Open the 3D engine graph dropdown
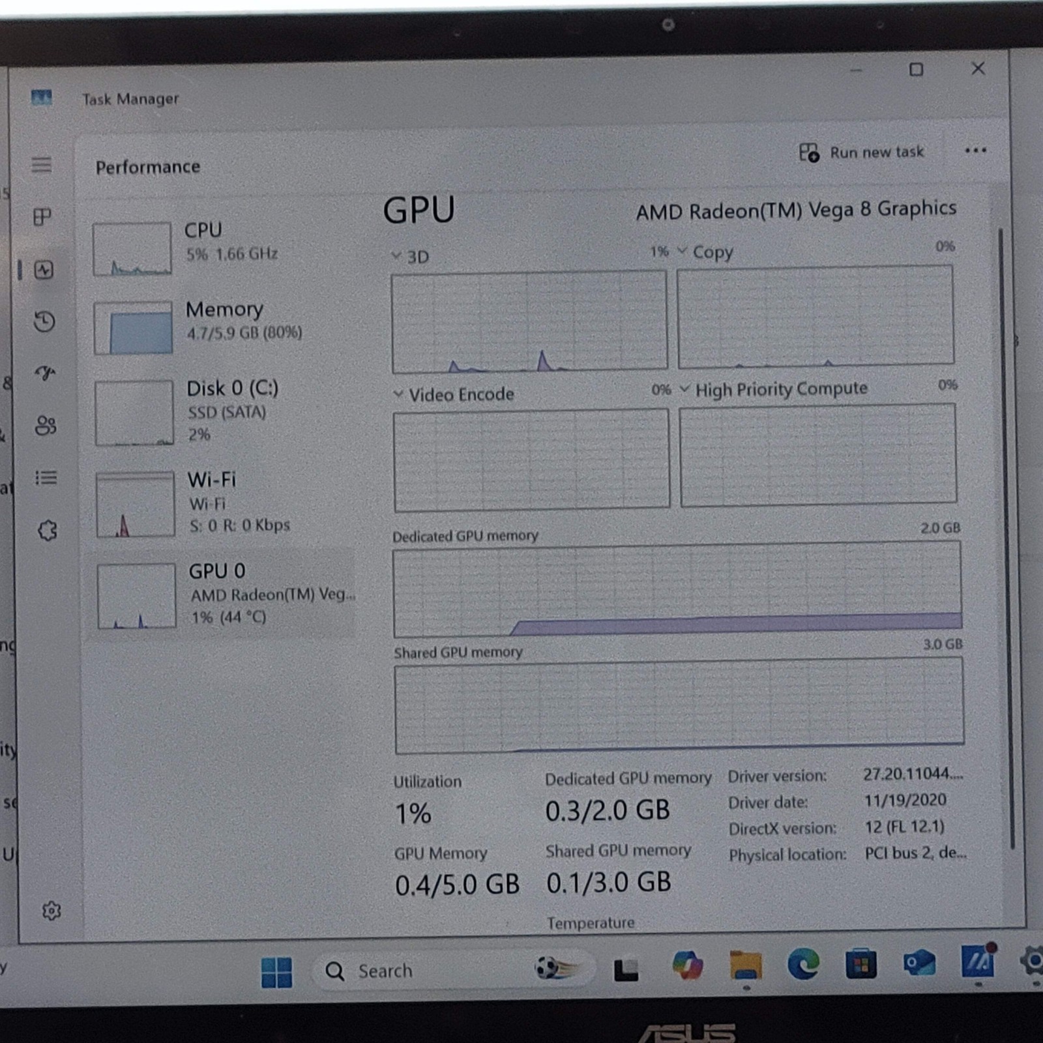The image size is (1043, 1043). [396, 256]
